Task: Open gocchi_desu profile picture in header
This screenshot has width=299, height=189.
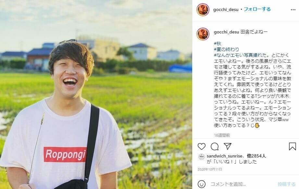Action: [x=203, y=9]
